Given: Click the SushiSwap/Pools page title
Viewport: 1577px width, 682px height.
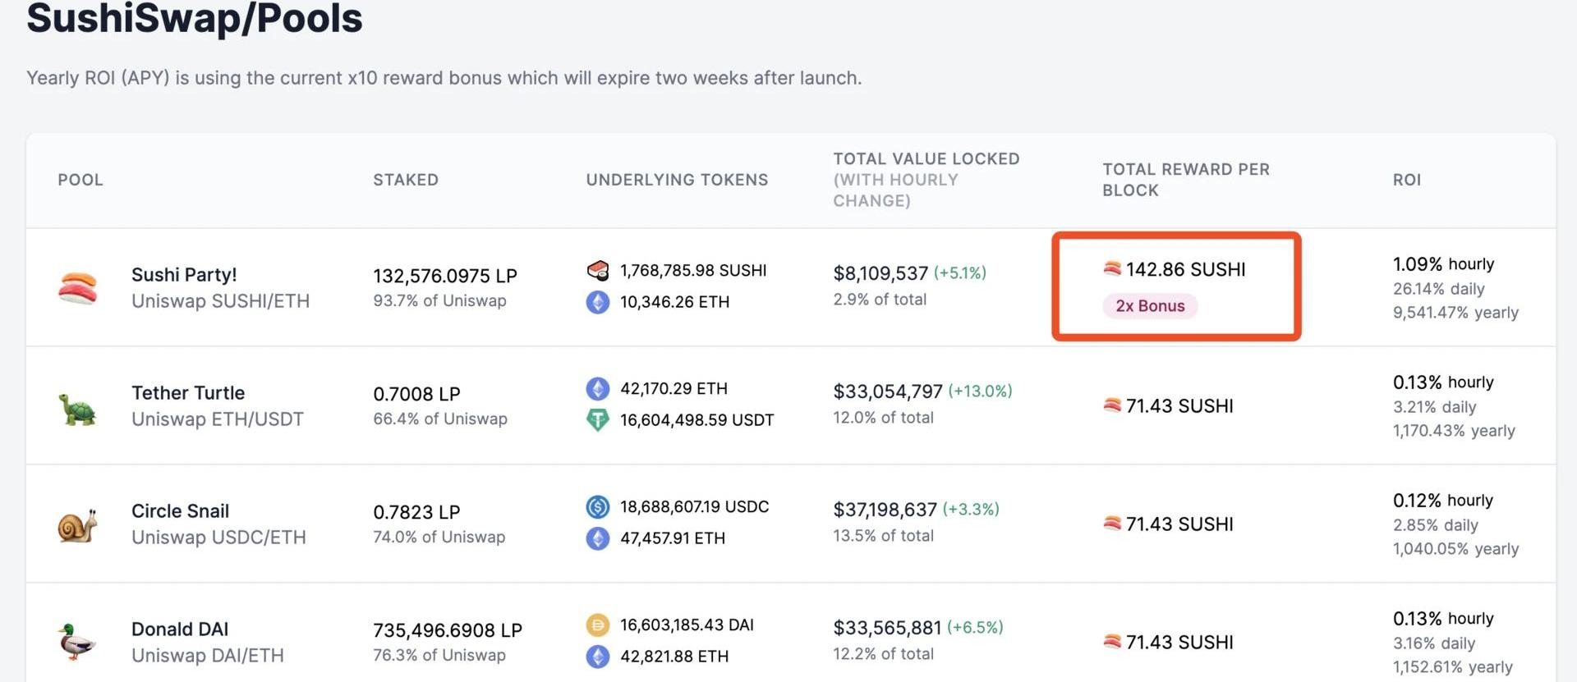Looking at the screenshot, I should (195, 19).
